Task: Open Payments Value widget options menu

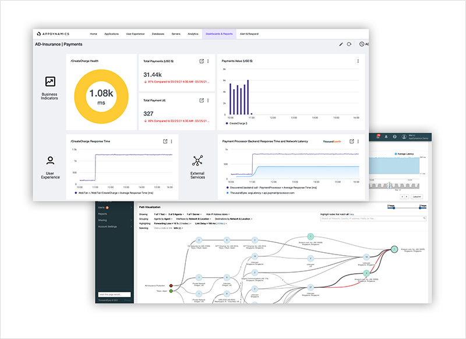Action: (x=358, y=61)
